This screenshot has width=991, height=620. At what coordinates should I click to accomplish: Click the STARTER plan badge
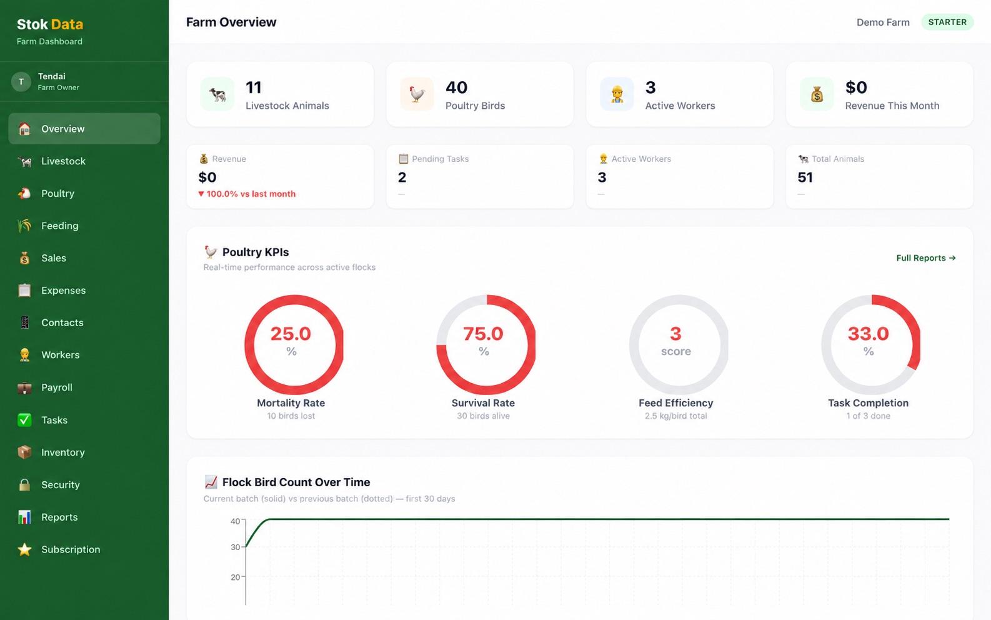pos(947,22)
